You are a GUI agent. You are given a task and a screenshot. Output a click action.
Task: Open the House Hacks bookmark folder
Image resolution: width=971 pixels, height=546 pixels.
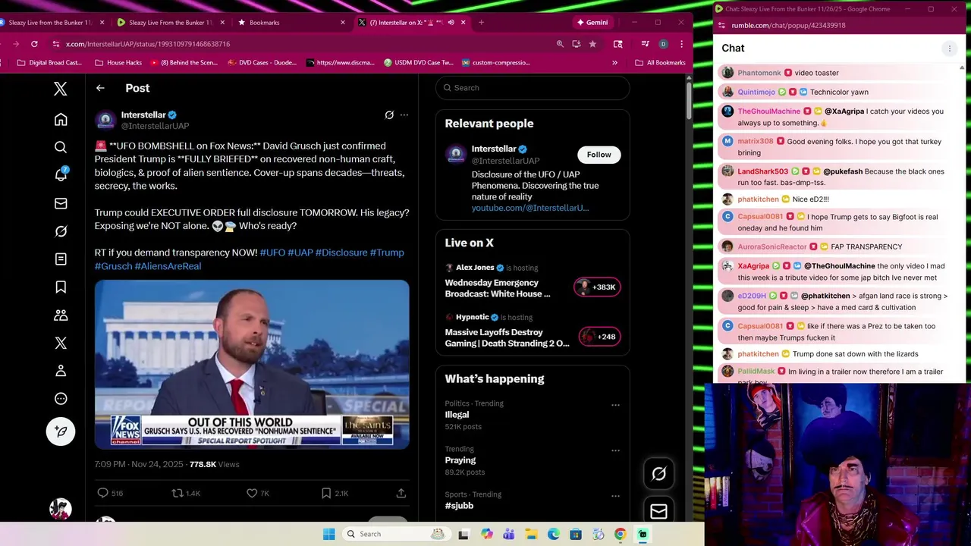tap(118, 63)
